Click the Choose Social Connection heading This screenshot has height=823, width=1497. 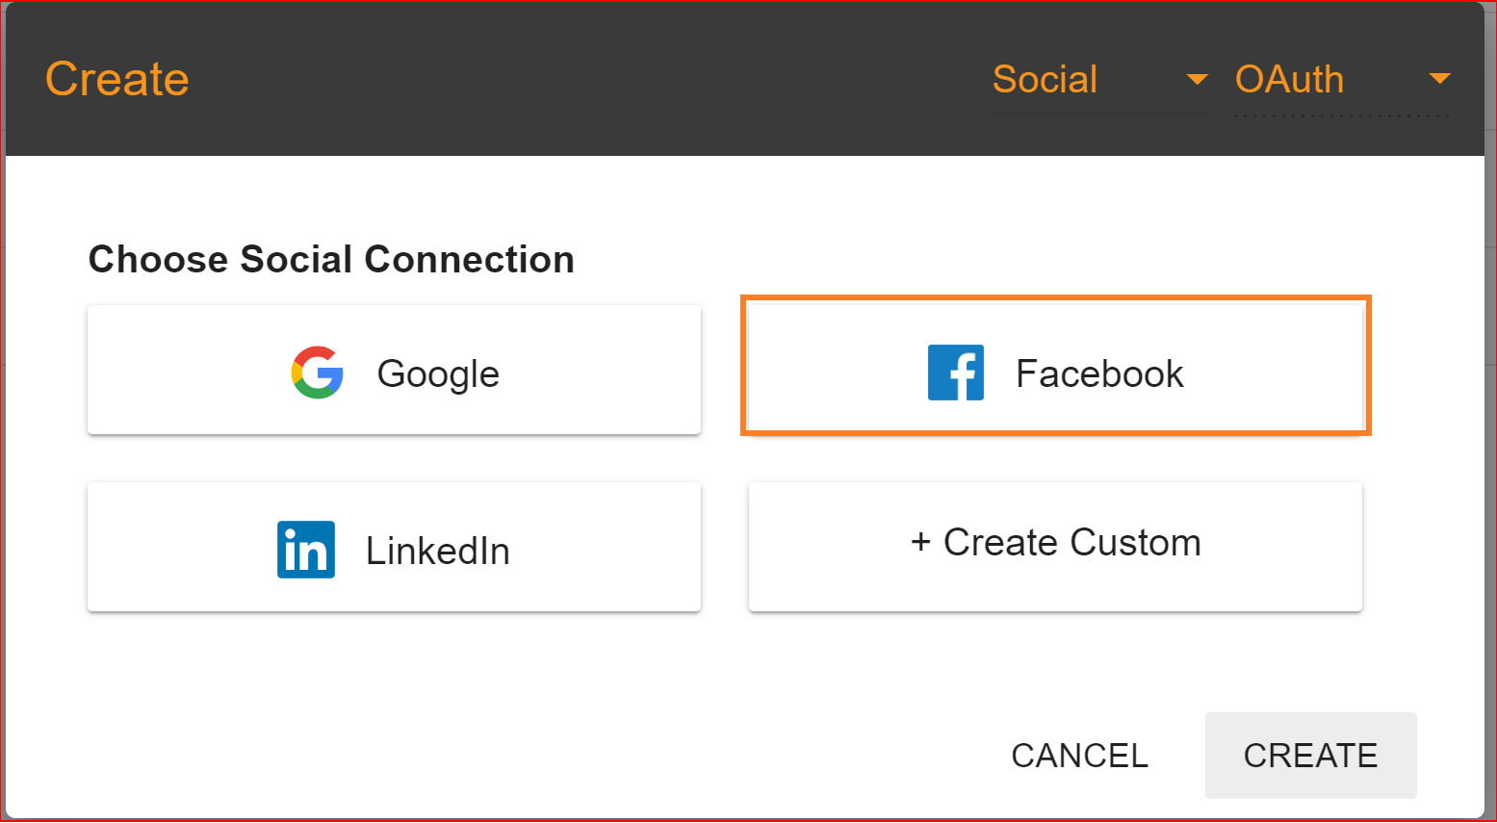(331, 260)
